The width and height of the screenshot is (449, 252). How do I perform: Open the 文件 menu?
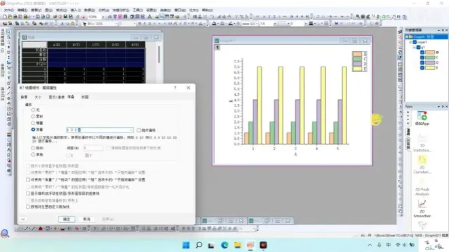(x=8, y=10)
